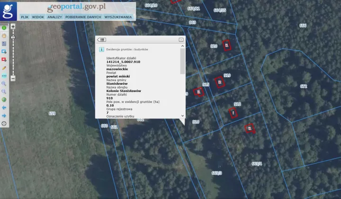Click the parcel 661 map label
Image resolution: width=341 pixels, height=199 pixels.
click(x=114, y=127)
